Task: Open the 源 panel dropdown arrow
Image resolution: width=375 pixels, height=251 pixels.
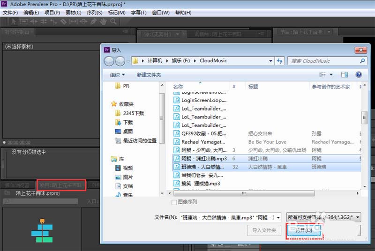Action: coord(178,34)
